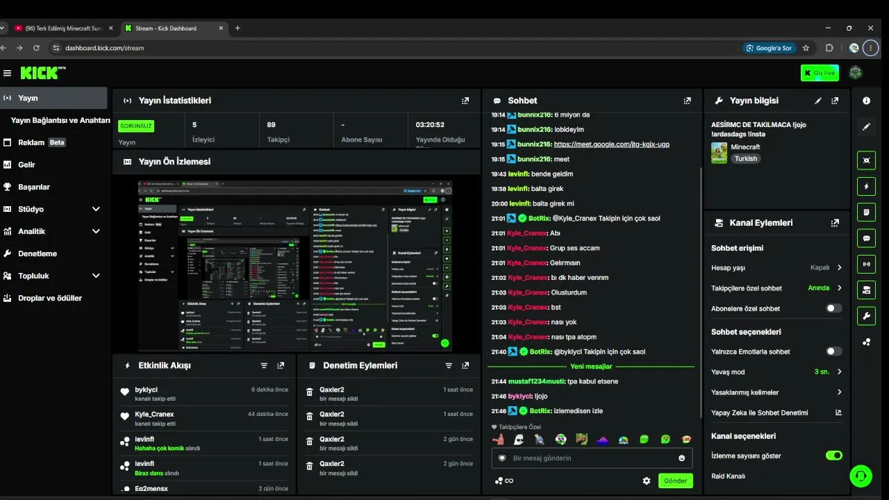Open Hesap yaşı setting options

(776, 267)
